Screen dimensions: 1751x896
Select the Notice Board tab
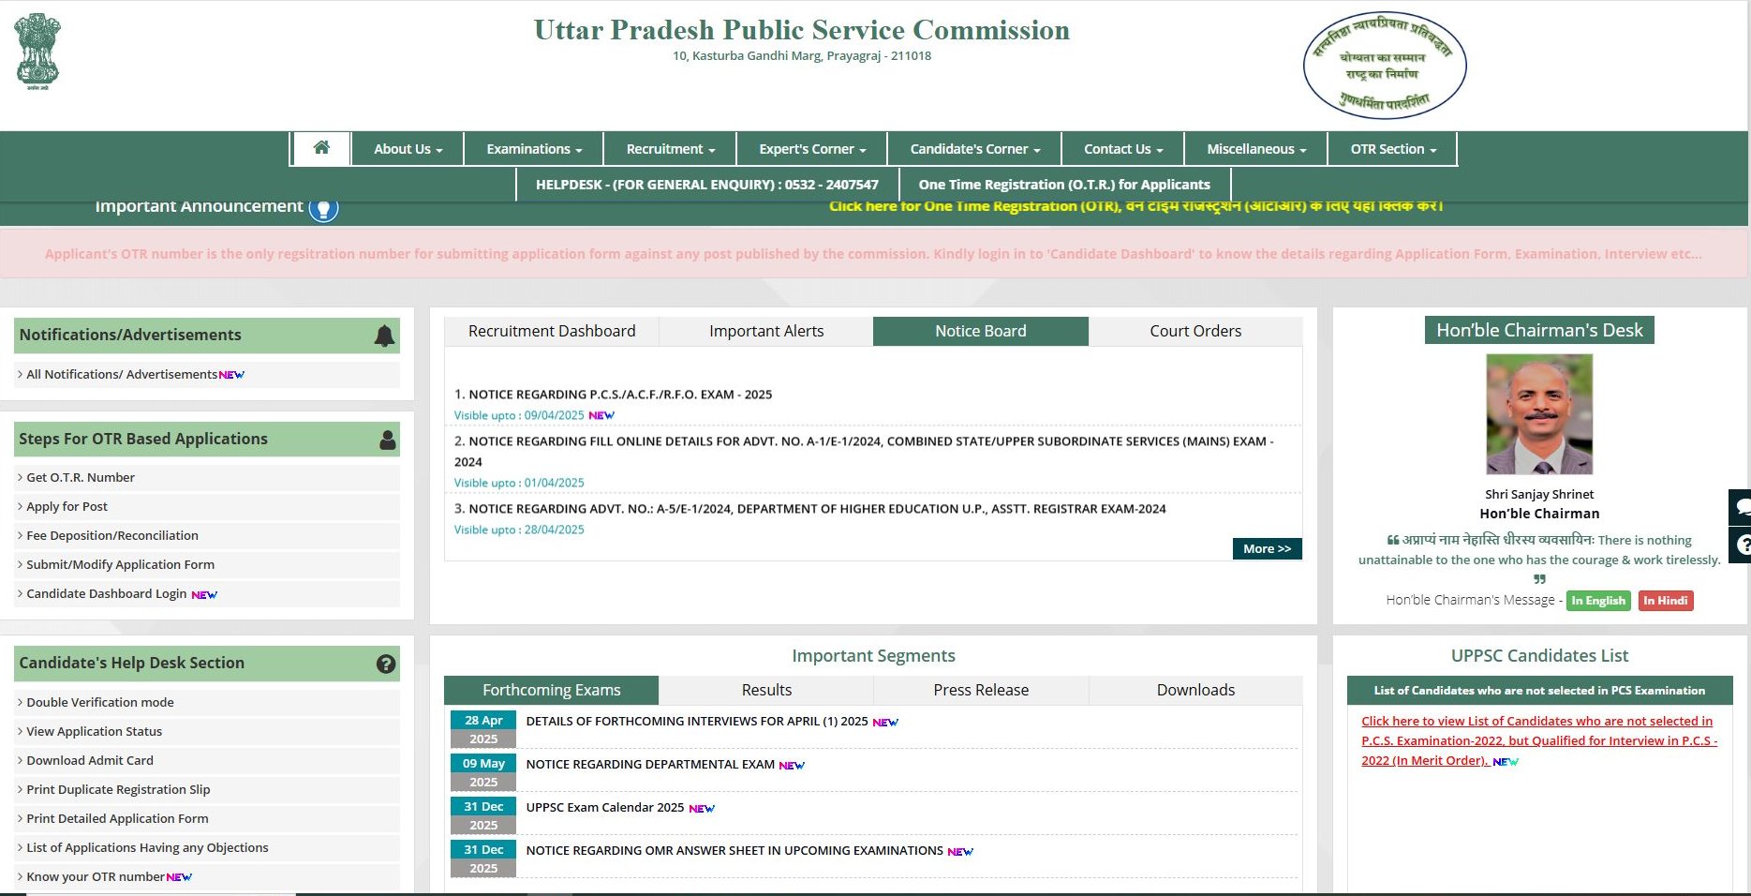981,331
